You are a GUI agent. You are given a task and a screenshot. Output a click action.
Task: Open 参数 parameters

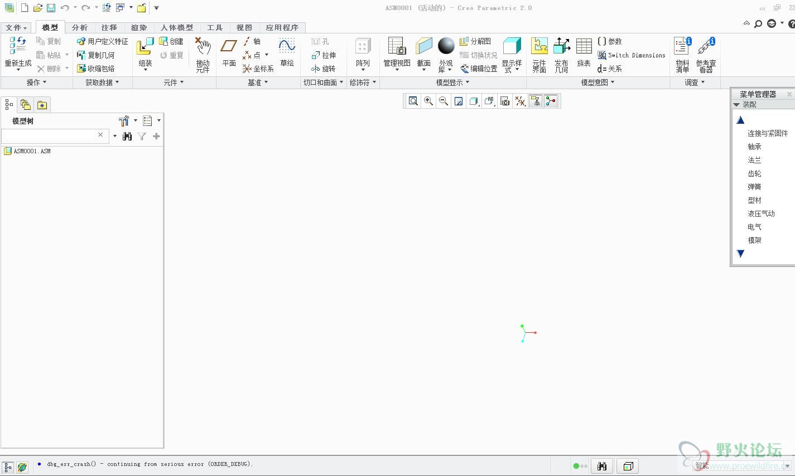point(609,41)
